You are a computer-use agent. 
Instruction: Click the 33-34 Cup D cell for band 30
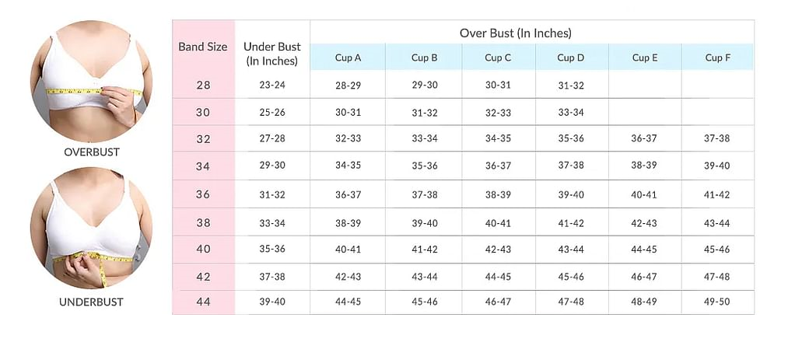coord(571,112)
